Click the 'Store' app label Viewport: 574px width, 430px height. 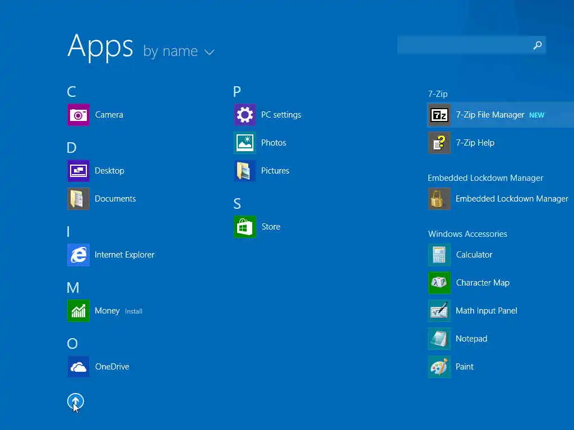[271, 227]
